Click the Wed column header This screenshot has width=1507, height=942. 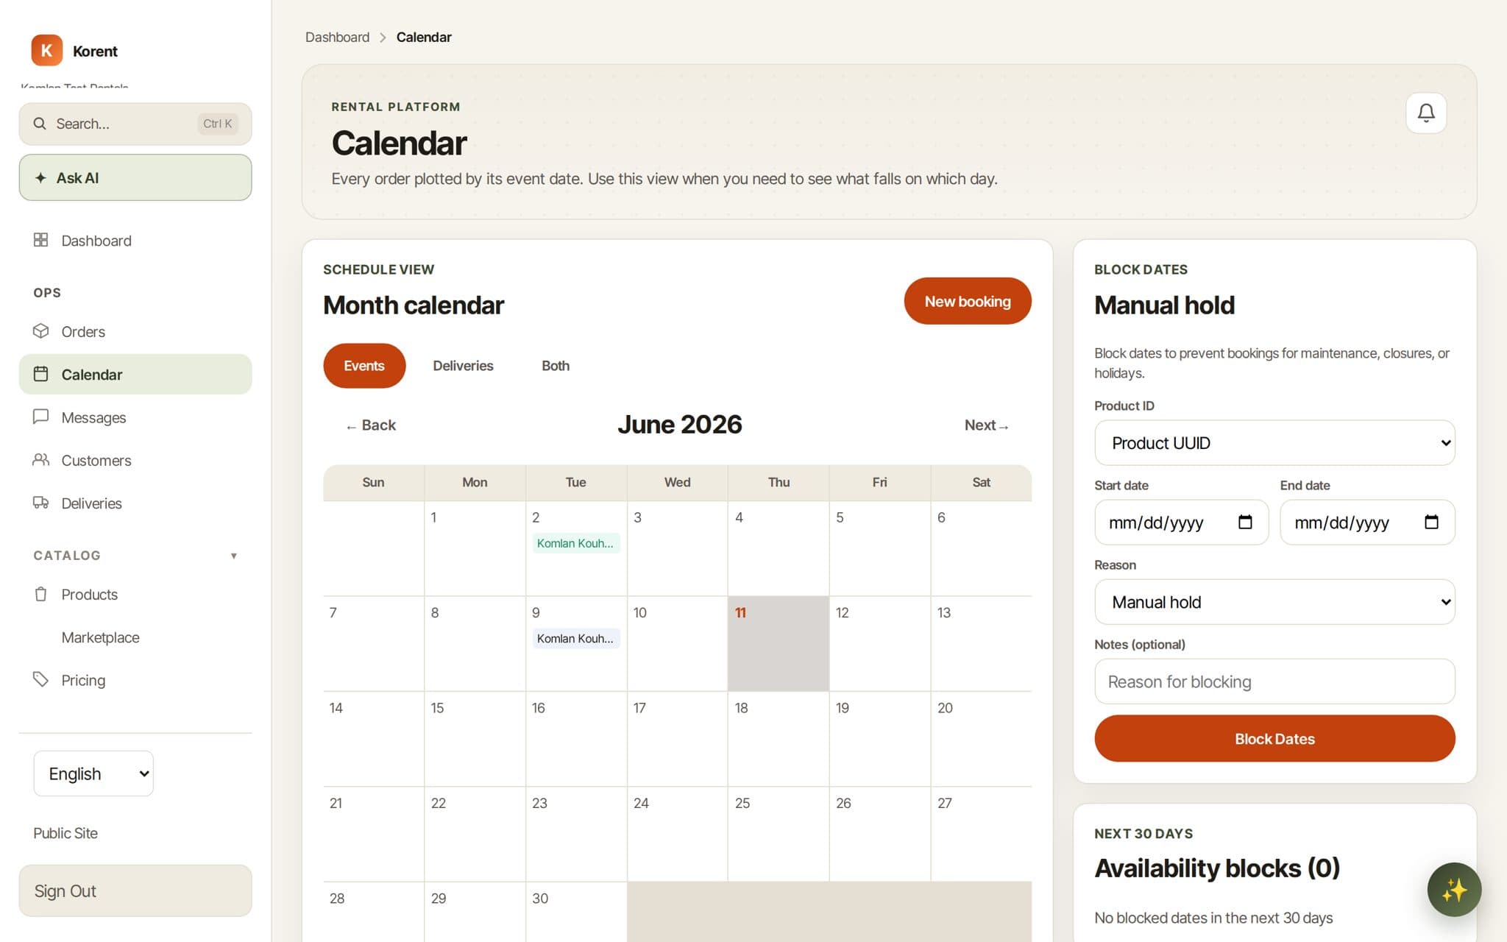[677, 482]
